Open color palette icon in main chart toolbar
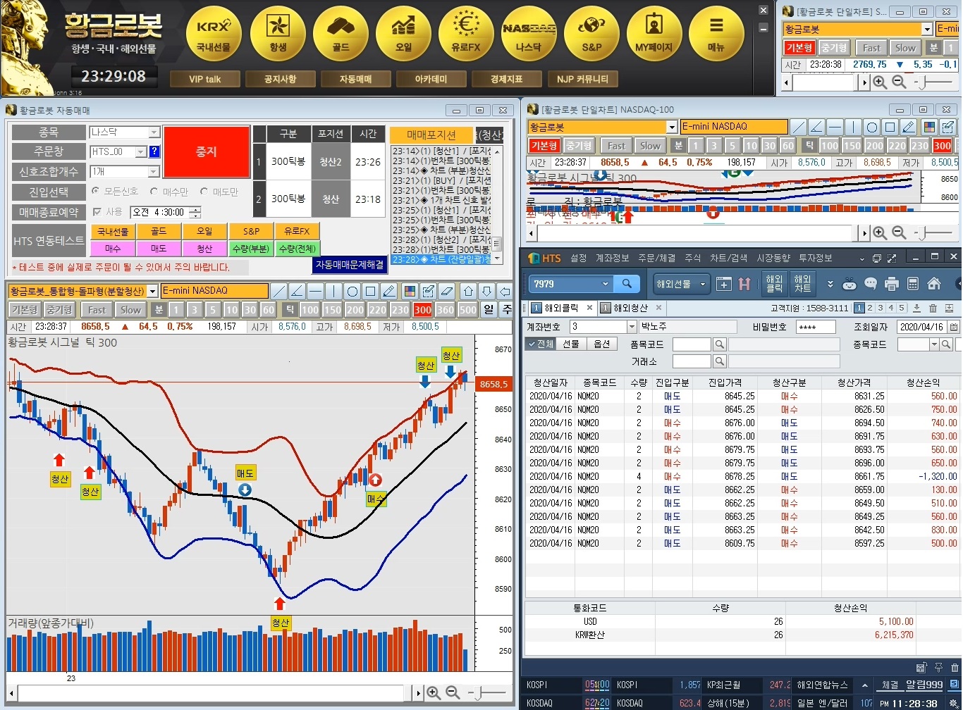Image resolution: width=963 pixels, height=710 pixels. 410,291
